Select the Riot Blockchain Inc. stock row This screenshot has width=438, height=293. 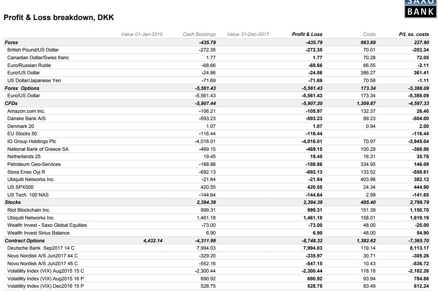[x=29, y=210]
